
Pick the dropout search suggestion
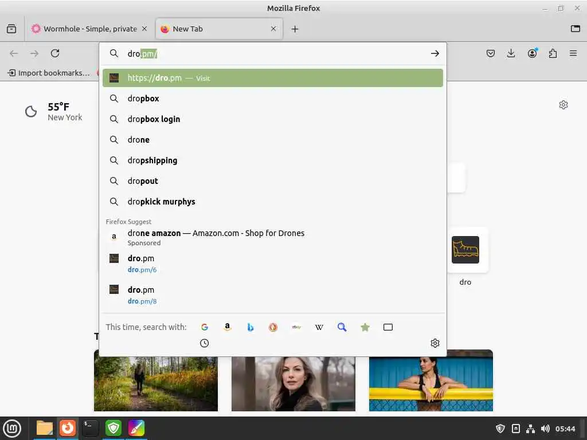click(x=272, y=180)
